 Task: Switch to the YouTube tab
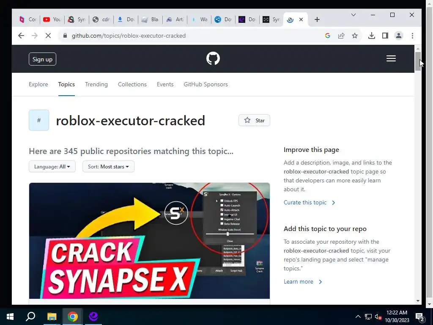tap(52, 19)
